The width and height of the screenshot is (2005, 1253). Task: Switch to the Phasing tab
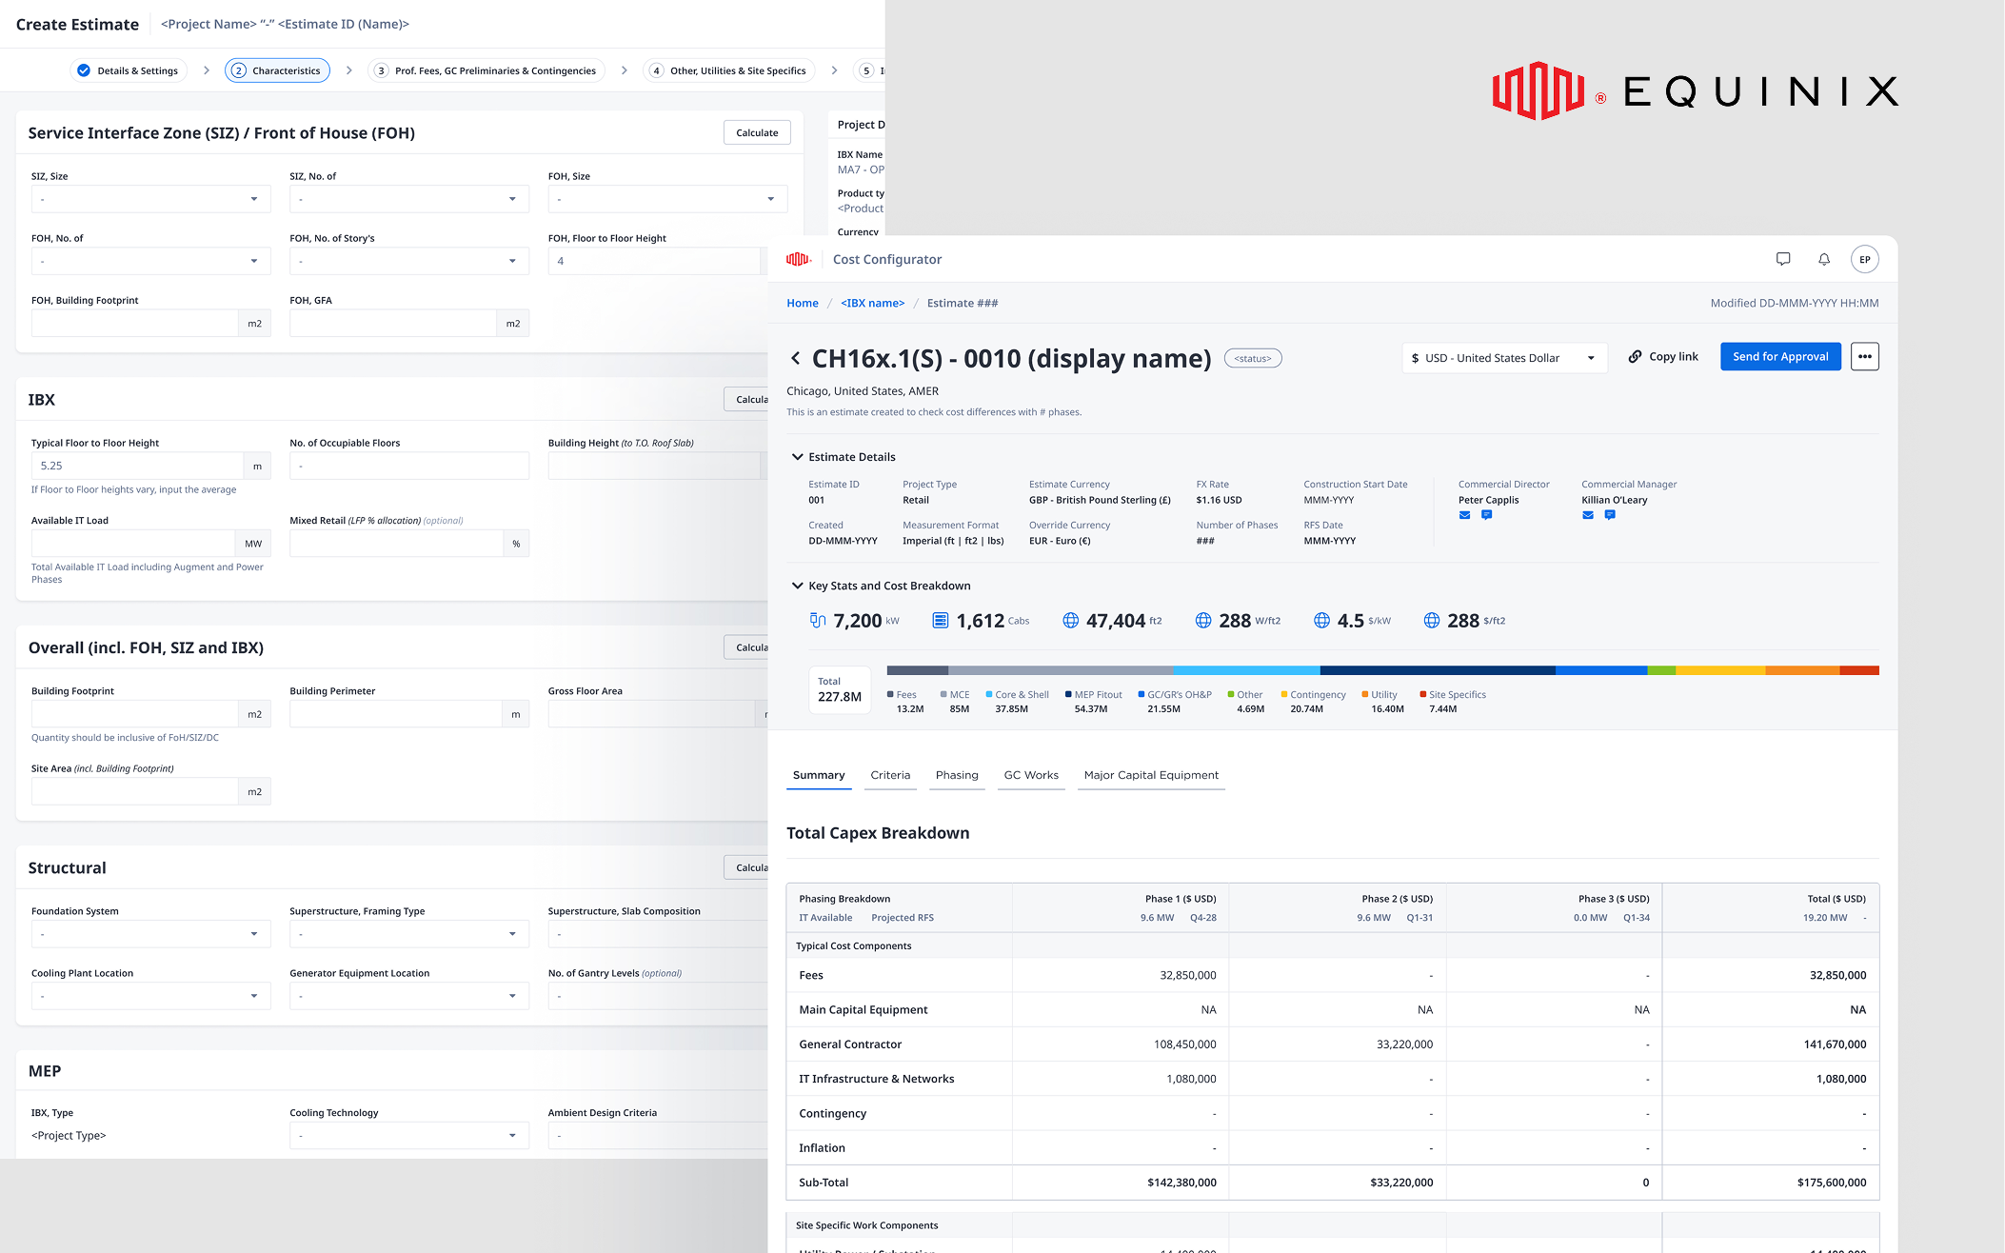(957, 775)
